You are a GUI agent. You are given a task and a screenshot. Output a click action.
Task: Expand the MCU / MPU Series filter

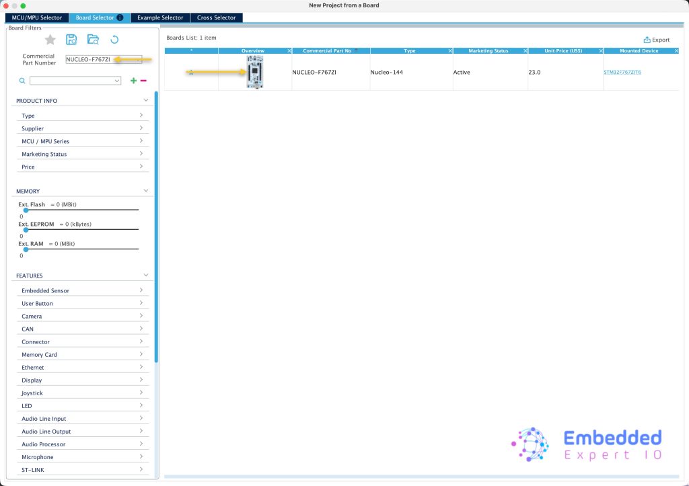[x=82, y=141]
